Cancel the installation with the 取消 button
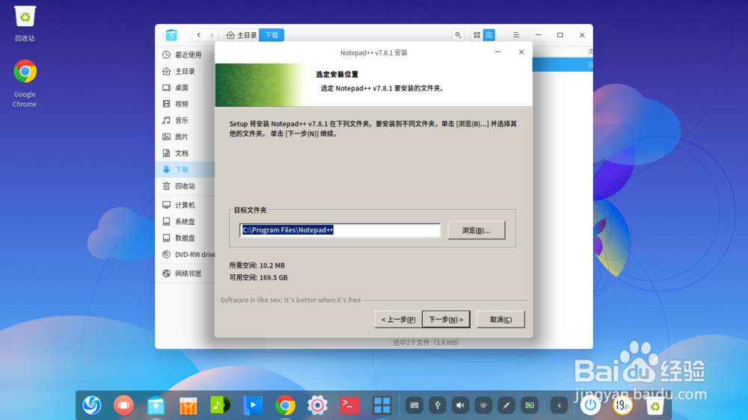748x420 pixels. (x=500, y=319)
